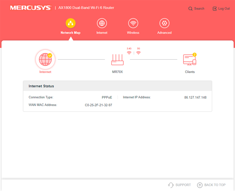
Task: Click the Log Out link text
Action: (224, 9)
